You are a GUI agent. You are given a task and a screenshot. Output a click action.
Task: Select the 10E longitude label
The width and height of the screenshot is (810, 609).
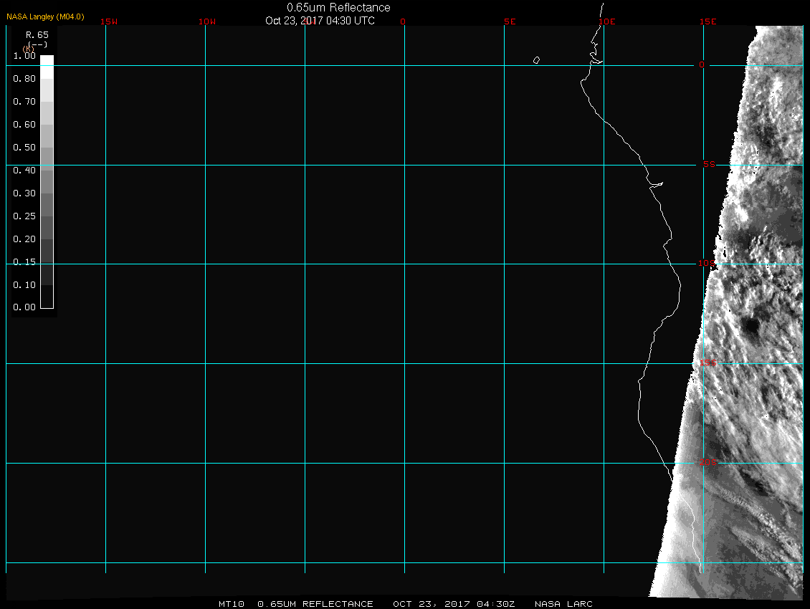click(607, 21)
